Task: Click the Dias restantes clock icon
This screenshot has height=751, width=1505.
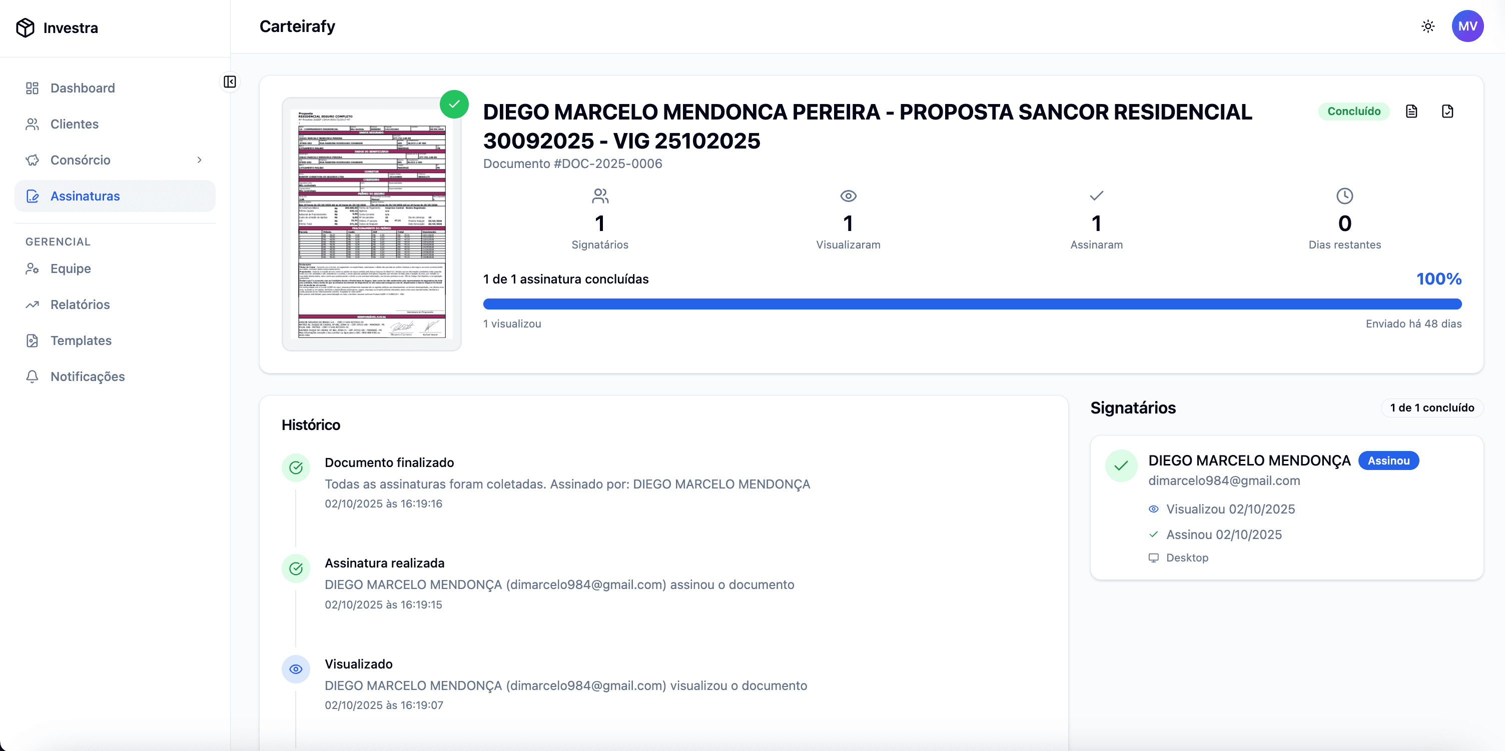Action: click(x=1345, y=196)
